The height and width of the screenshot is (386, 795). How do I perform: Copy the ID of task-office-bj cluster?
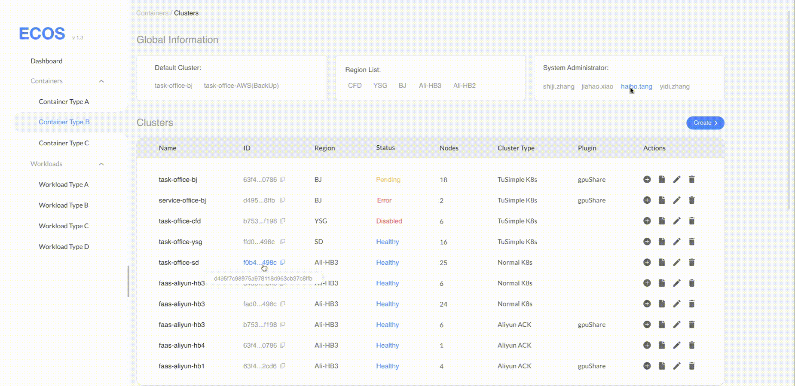coord(282,179)
